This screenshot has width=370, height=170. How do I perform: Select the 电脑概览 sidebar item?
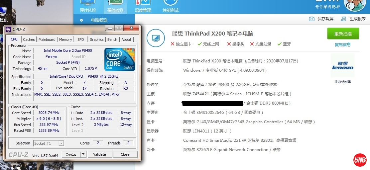pos(99,20)
